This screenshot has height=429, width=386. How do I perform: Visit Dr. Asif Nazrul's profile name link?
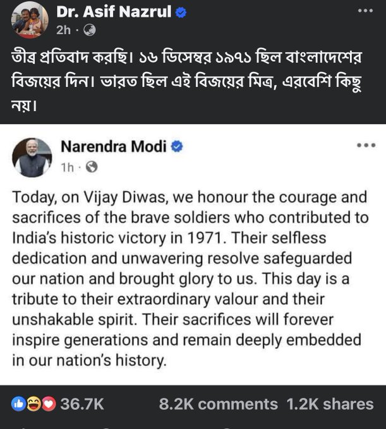coord(114,11)
